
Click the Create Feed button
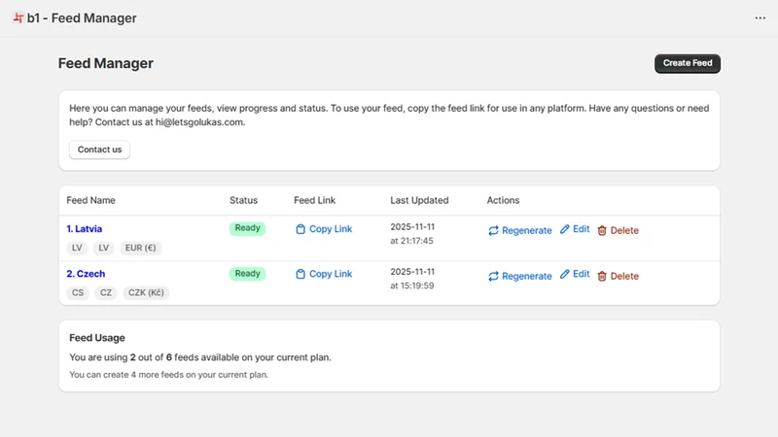(688, 63)
